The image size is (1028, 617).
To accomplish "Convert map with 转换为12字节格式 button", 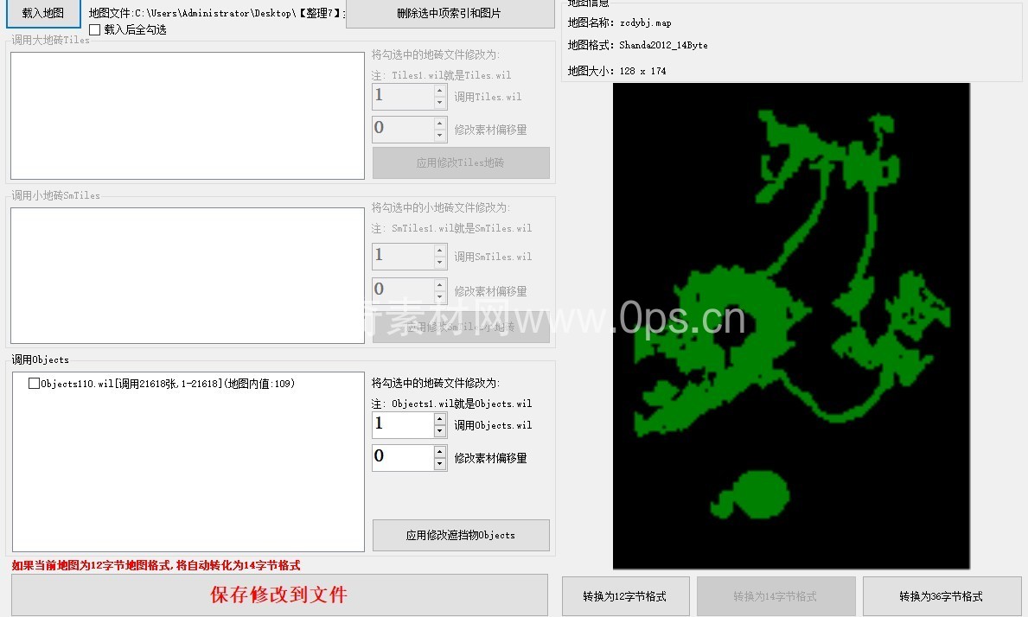I will (625, 596).
